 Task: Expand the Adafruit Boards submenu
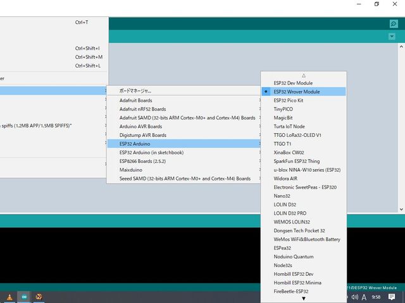click(x=184, y=100)
